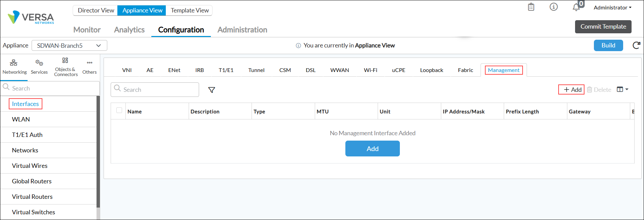Switch to the Loopback tab
Viewport: 644px width, 220px height.
[x=431, y=70]
